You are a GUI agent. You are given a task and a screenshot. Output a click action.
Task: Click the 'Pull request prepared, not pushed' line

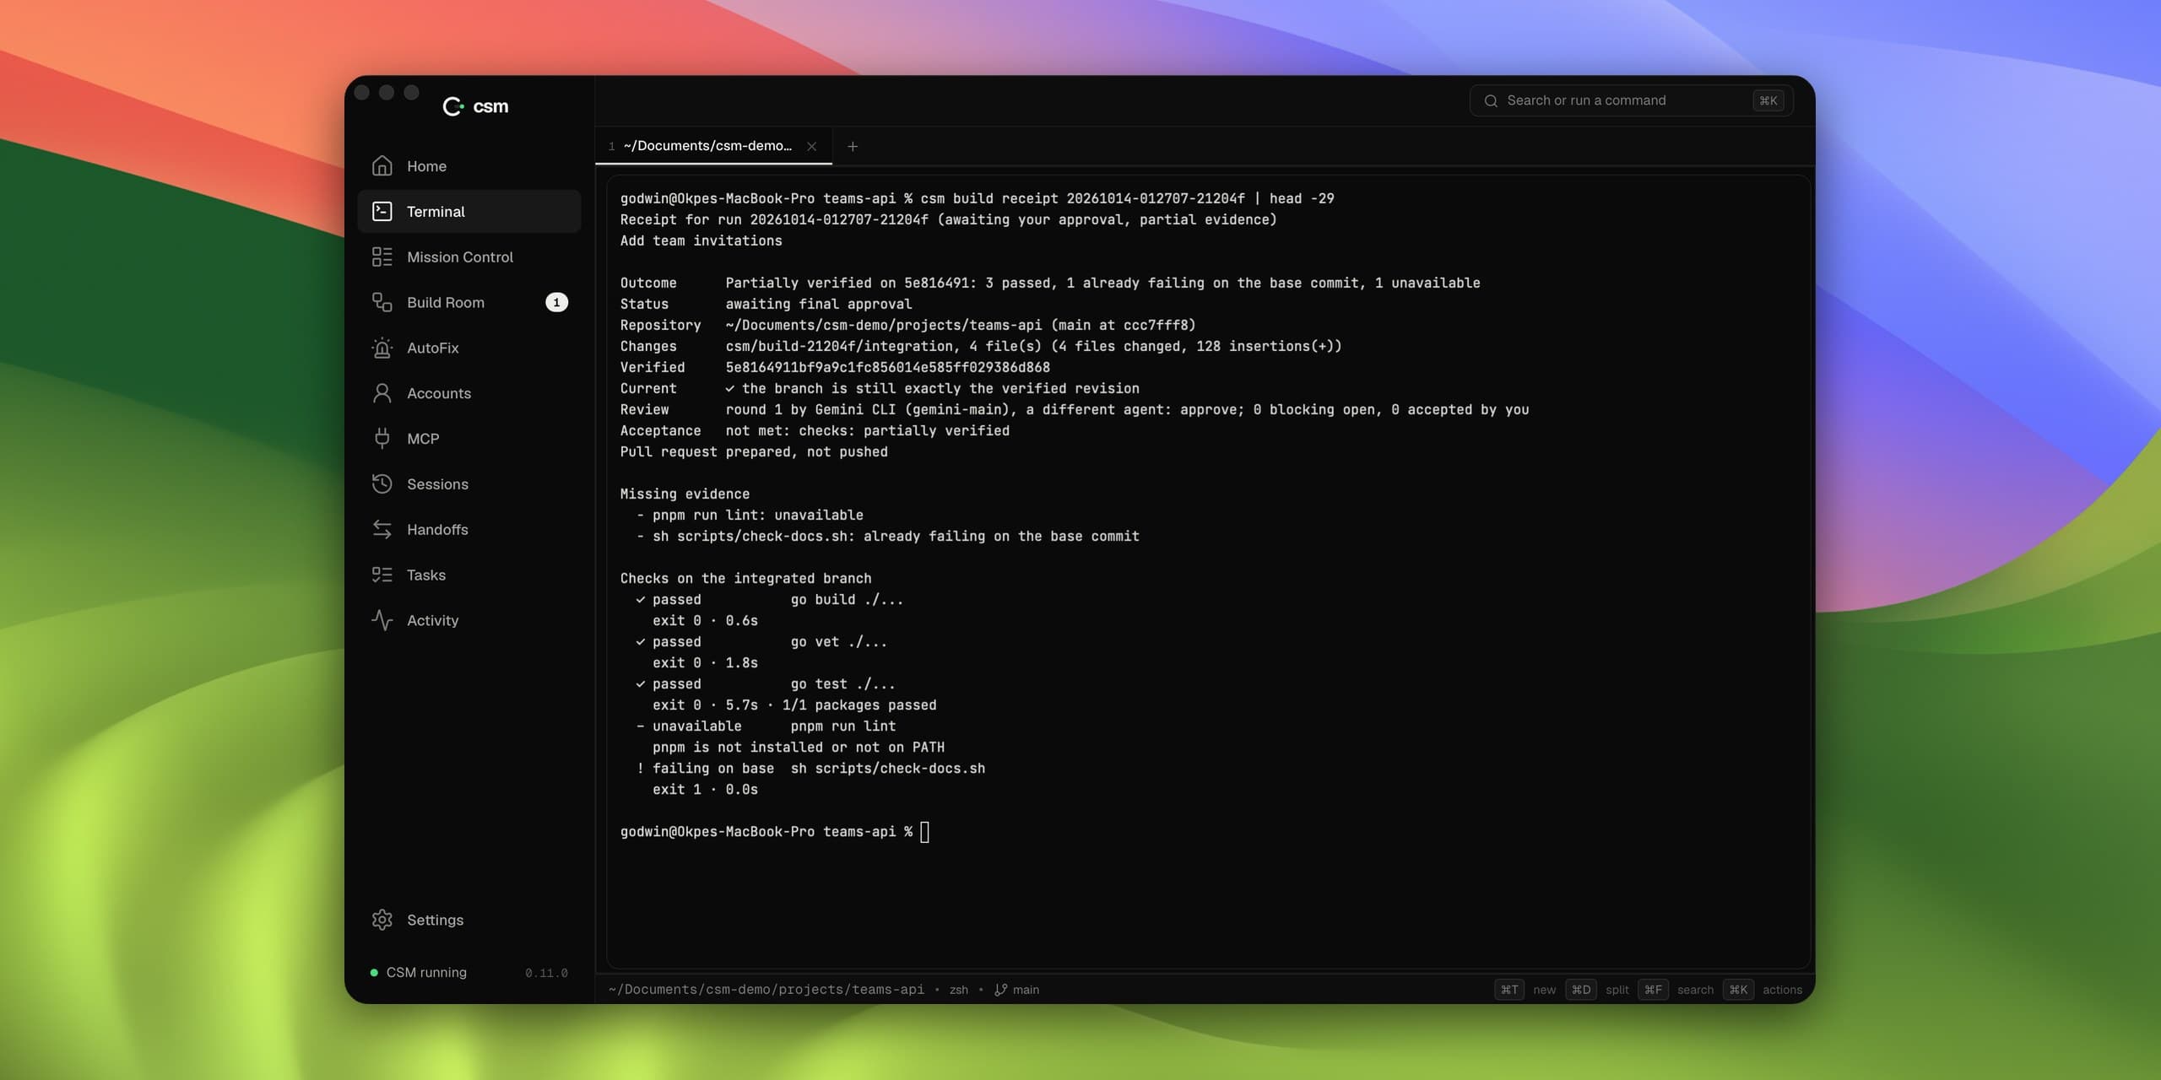tap(754, 452)
